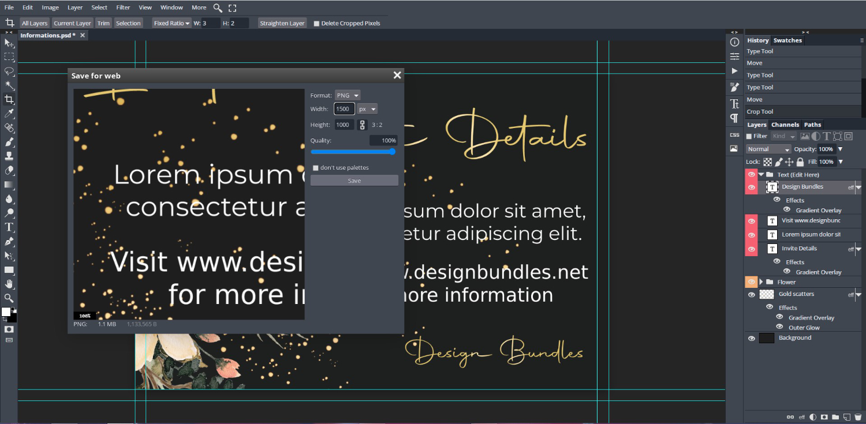This screenshot has height=424, width=866.
Task: Select the Magic Wand tool
Action: pyautogui.click(x=9, y=85)
